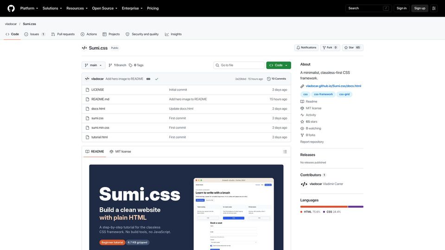
Task: Click the scale icon beside MIT license in About
Action: point(302,108)
